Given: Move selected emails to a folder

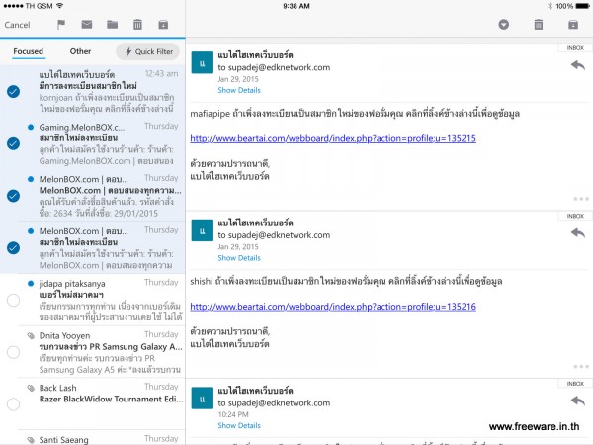Looking at the screenshot, I should point(113,24).
